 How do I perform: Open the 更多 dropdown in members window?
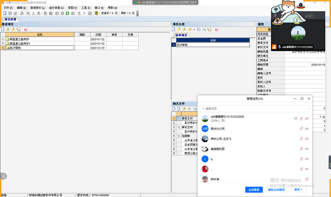(x=298, y=189)
